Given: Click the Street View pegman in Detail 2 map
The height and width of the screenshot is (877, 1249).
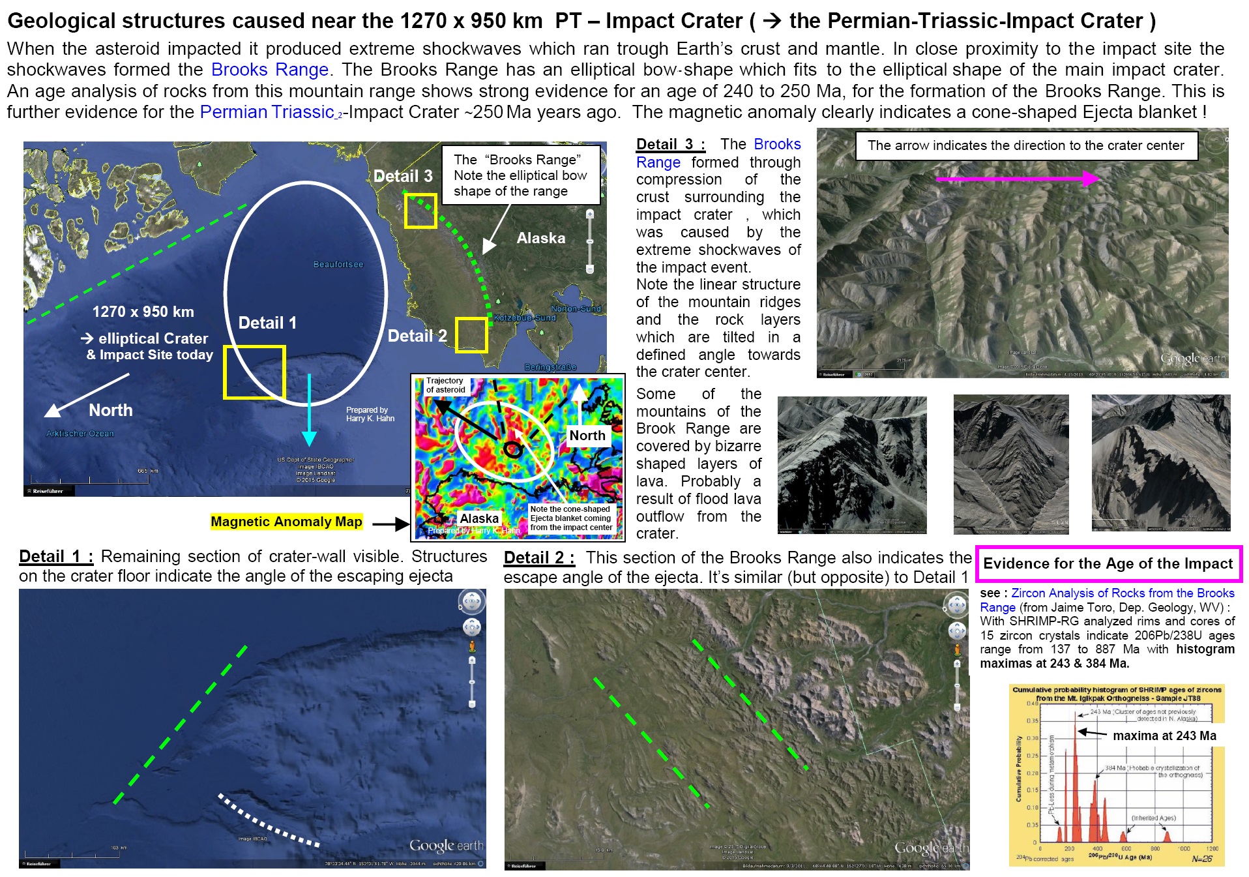Looking at the screenshot, I should pos(957,649).
